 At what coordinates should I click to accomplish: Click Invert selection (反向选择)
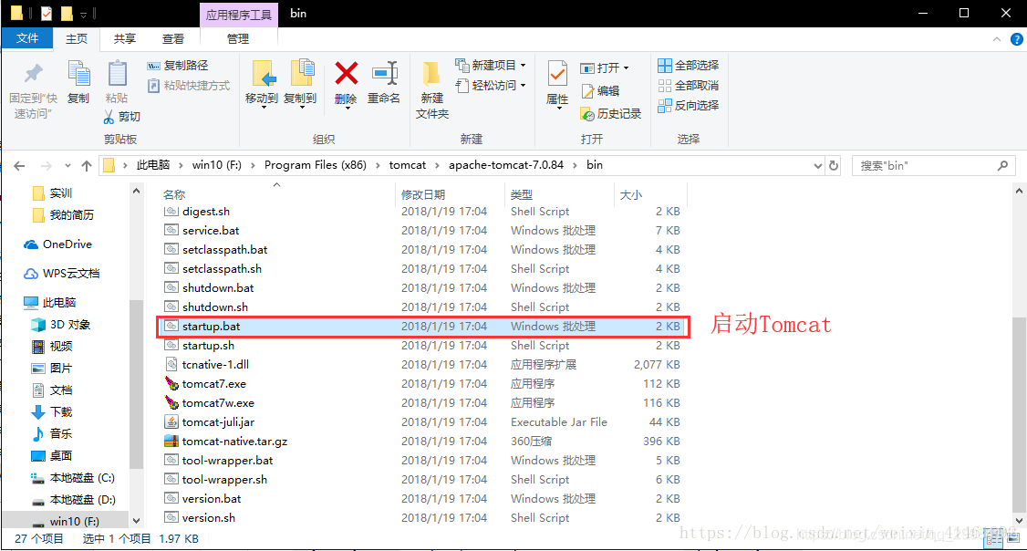pyautogui.click(x=688, y=106)
